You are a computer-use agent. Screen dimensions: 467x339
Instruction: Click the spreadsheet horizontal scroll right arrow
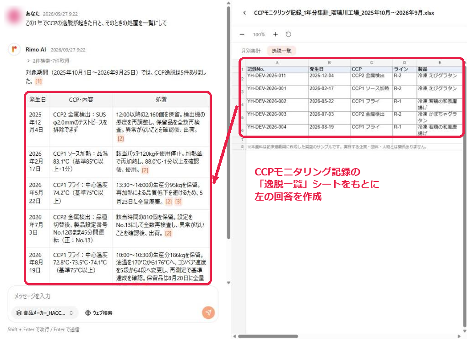coord(460,336)
